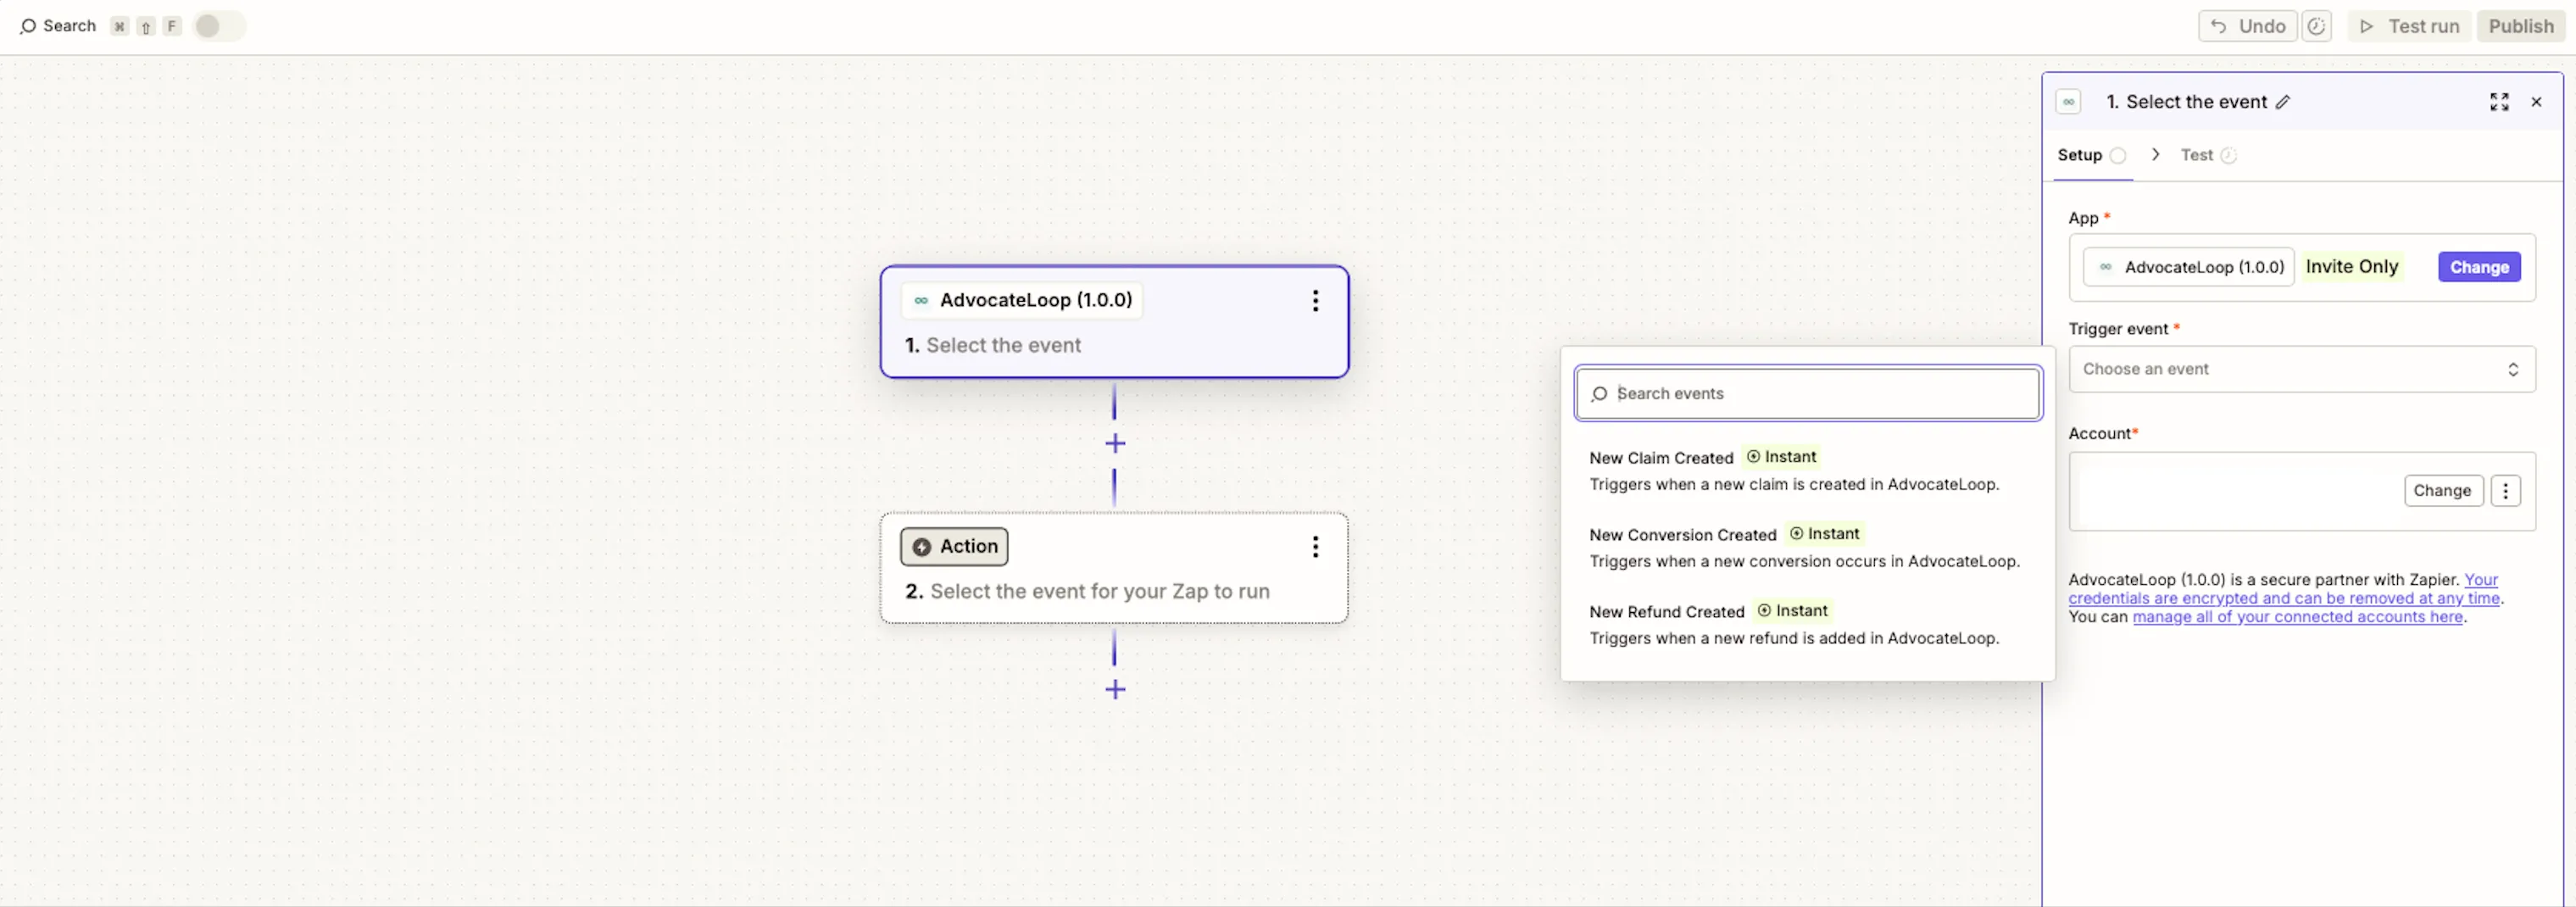
Task: Focus the Search events field
Action: coord(1807,394)
